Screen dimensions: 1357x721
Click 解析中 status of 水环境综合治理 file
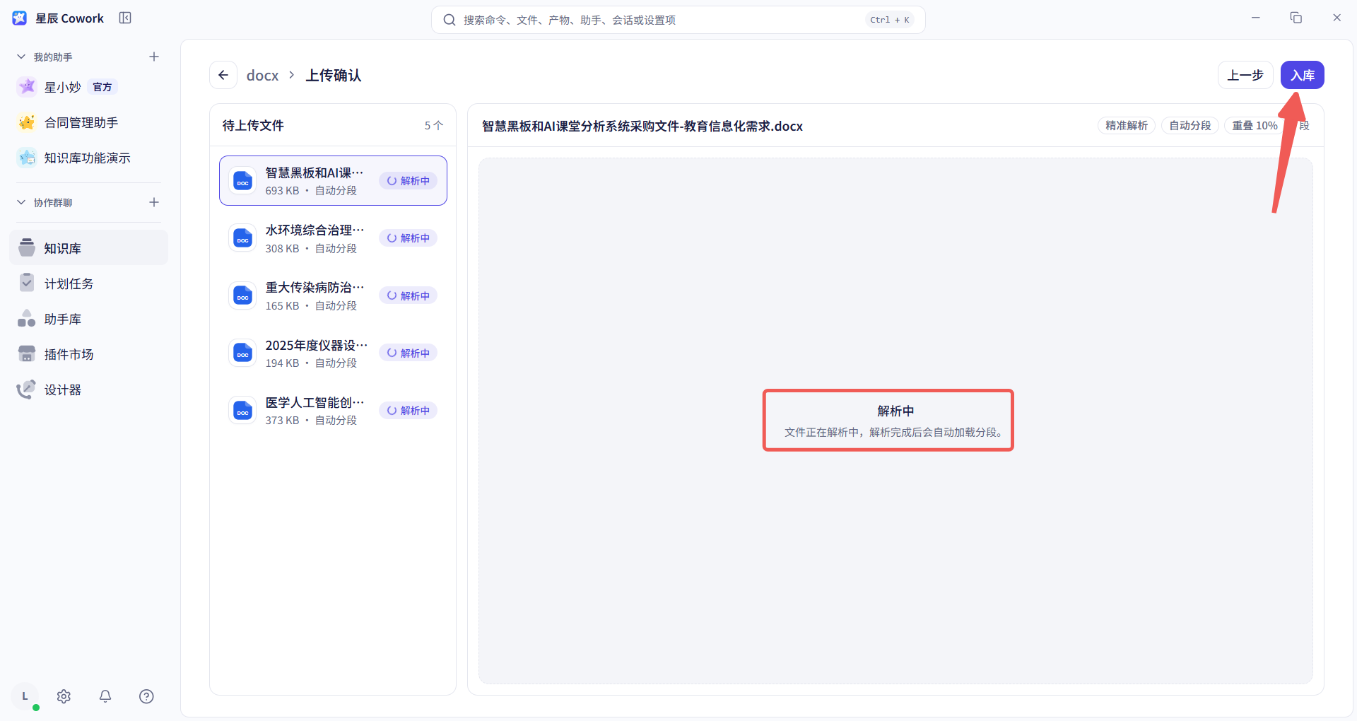(x=409, y=238)
